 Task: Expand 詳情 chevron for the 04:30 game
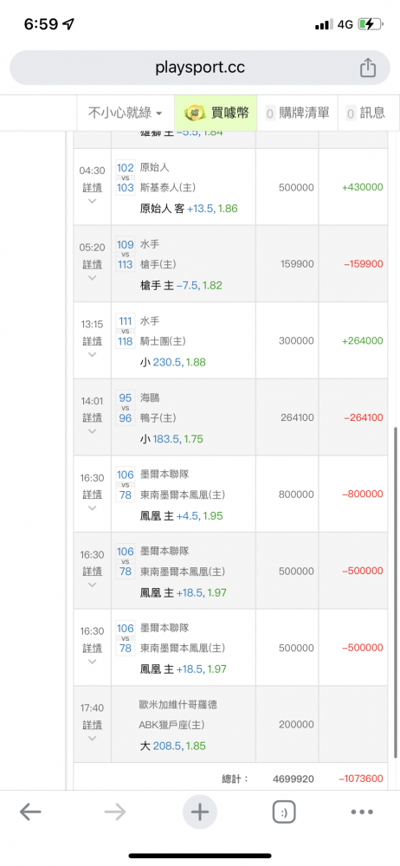tap(93, 201)
